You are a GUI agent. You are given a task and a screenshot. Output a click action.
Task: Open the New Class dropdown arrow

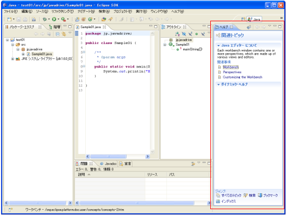pyautogui.click(x=94, y=19)
